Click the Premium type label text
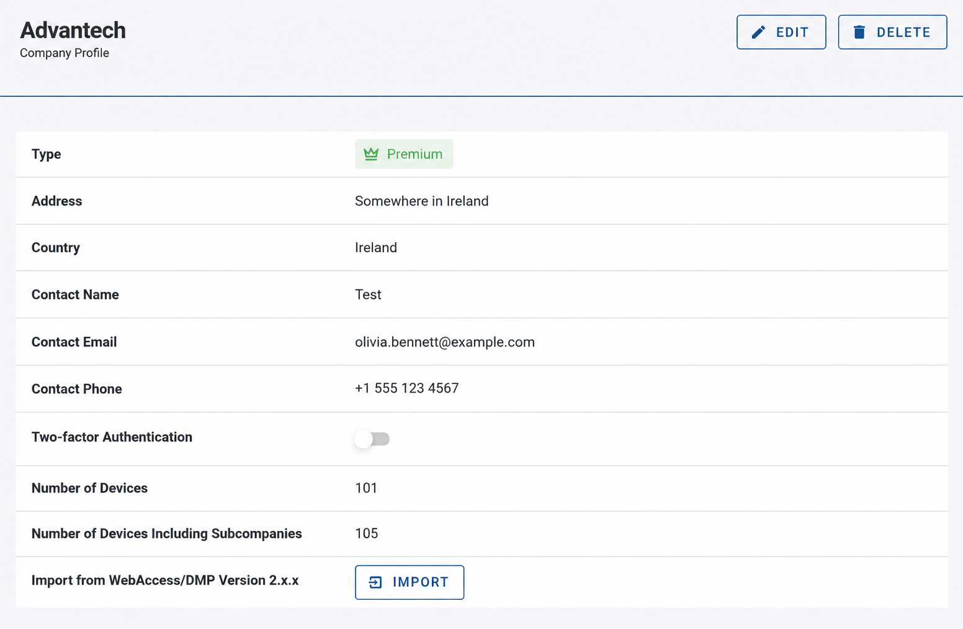This screenshot has width=963, height=629. click(414, 154)
